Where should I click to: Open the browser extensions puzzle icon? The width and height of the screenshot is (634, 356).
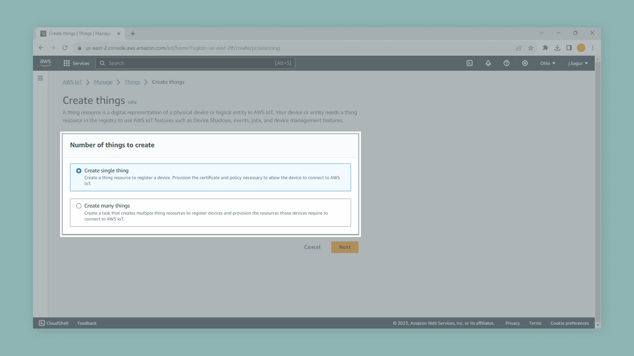click(x=546, y=48)
